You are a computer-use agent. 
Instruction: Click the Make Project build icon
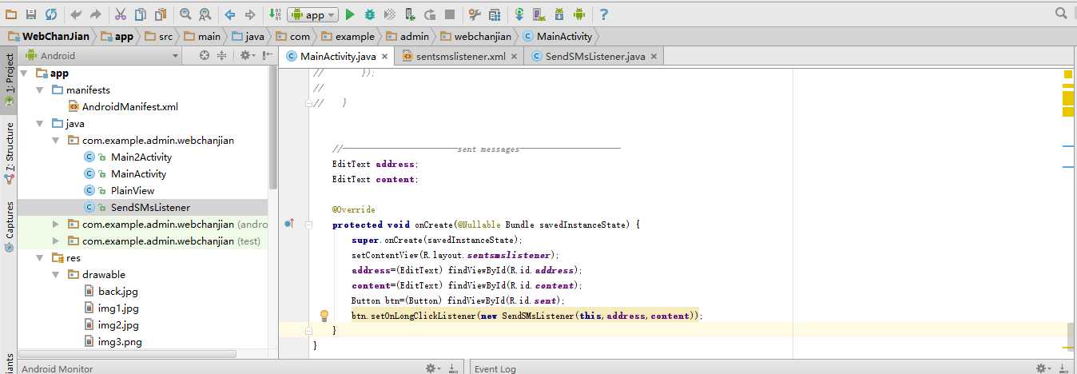coord(275,14)
